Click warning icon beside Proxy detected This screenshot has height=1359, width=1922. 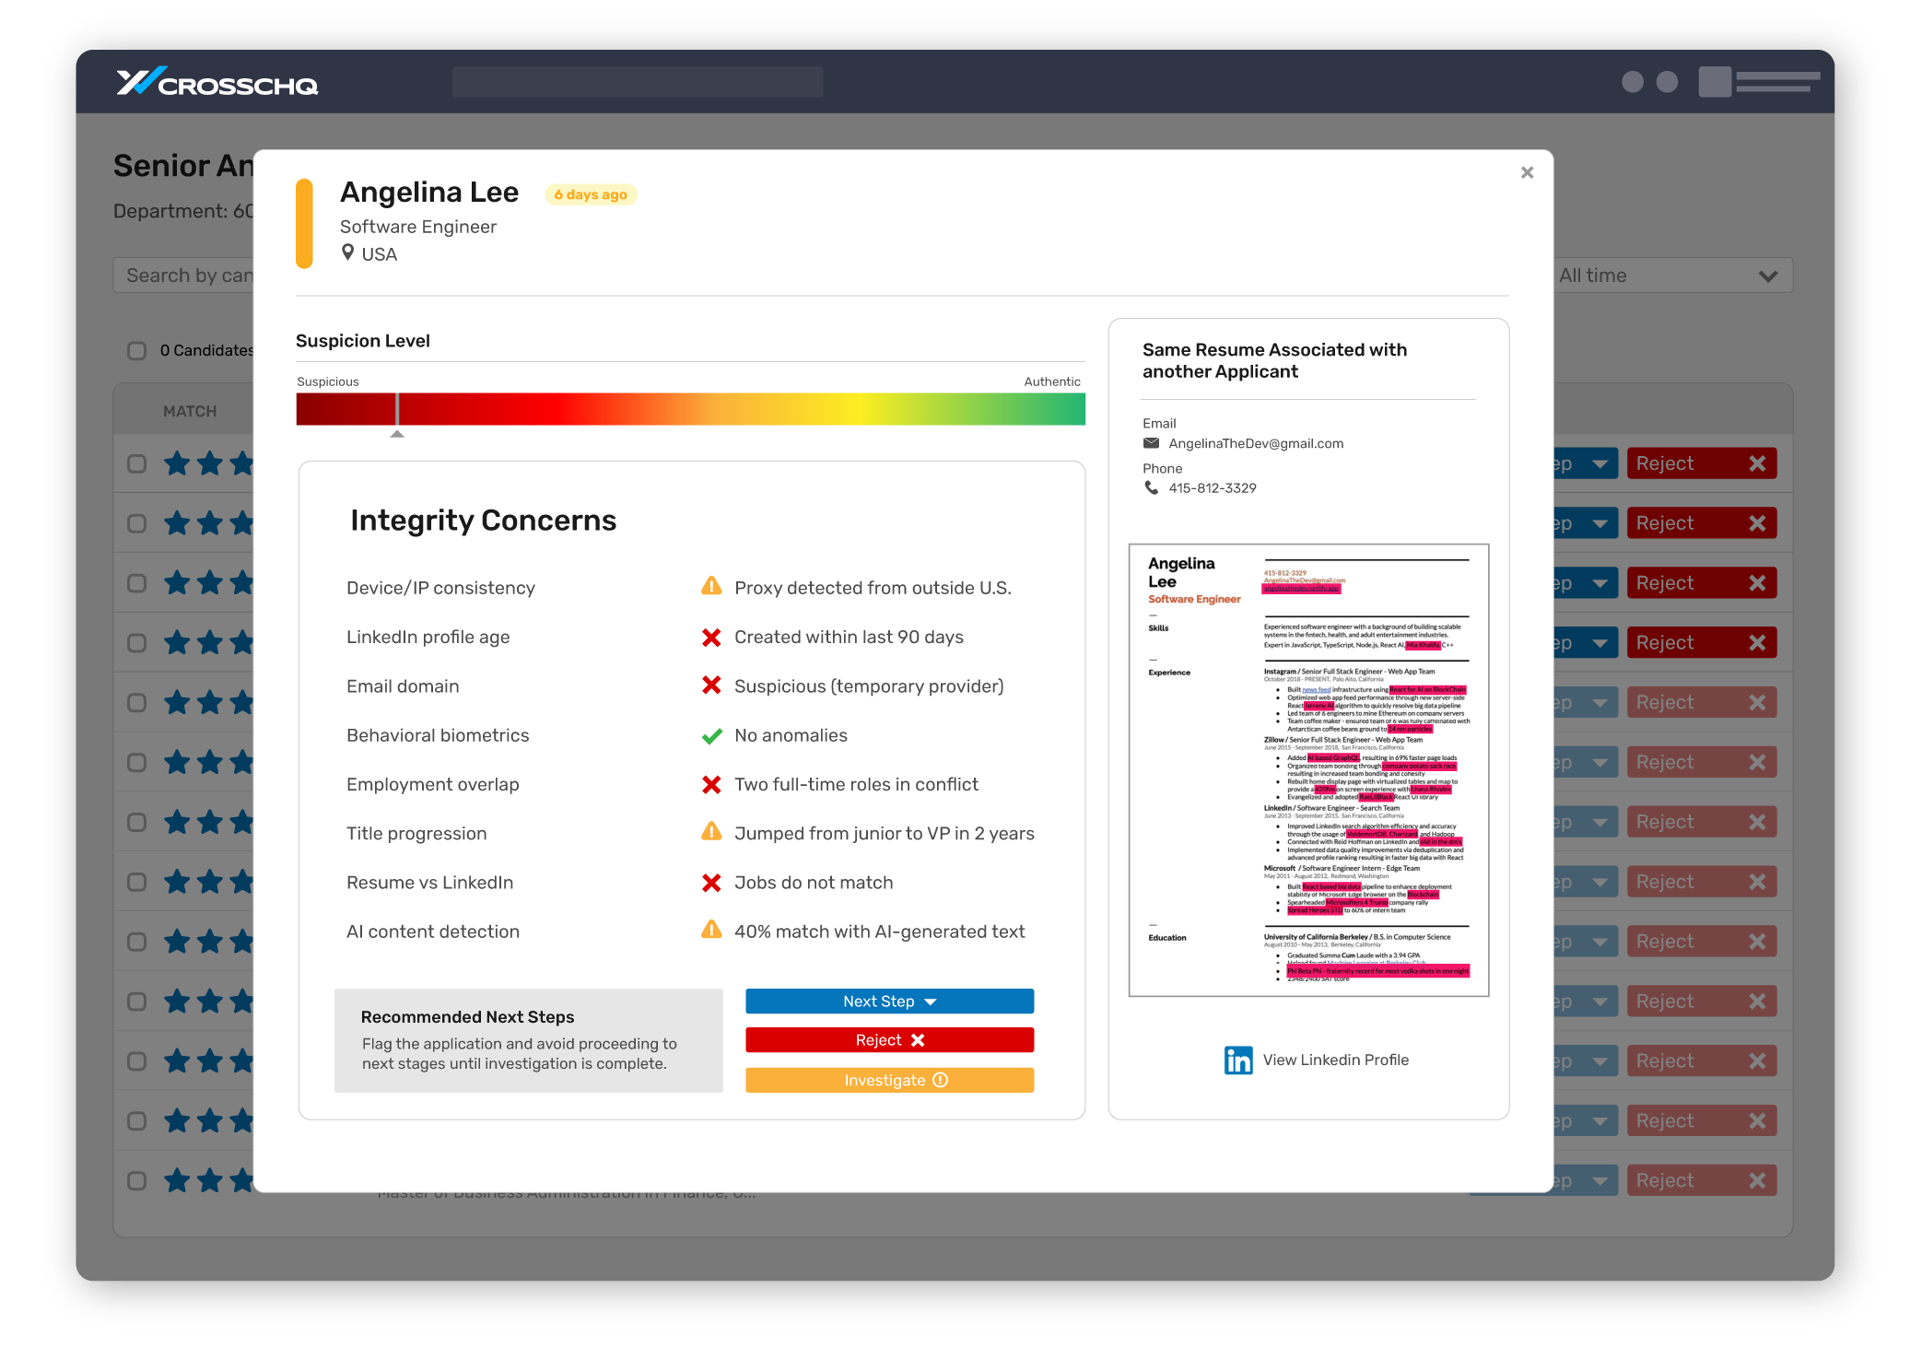pyautogui.click(x=711, y=586)
